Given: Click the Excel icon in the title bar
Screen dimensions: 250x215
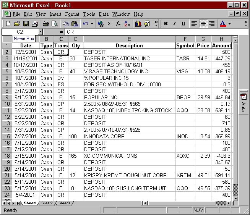Looking at the screenshot, I should click(5, 5).
